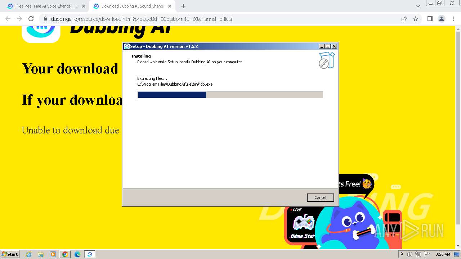This screenshot has height=259, width=461.
Task: Click the address bar URL
Action: coord(142,19)
